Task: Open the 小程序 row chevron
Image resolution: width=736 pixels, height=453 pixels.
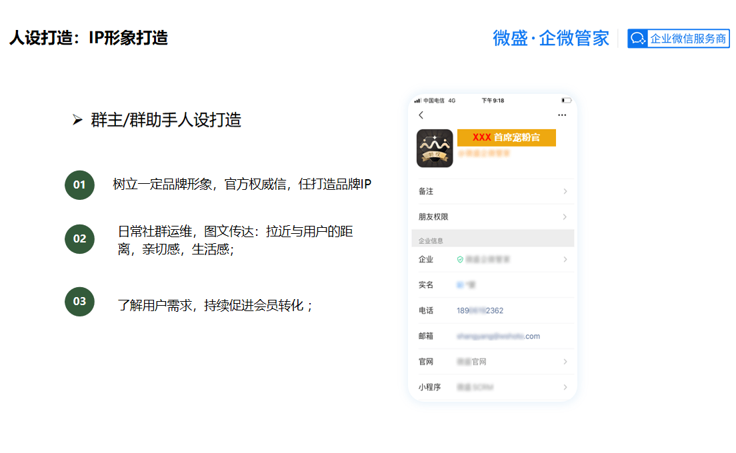Action: pos(565,387)
